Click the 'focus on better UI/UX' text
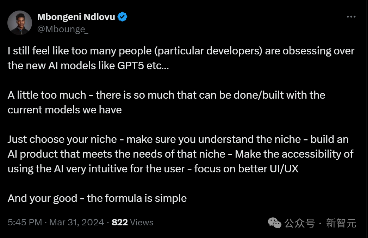This screenshot has width=368, height=238. pos(246,168)
